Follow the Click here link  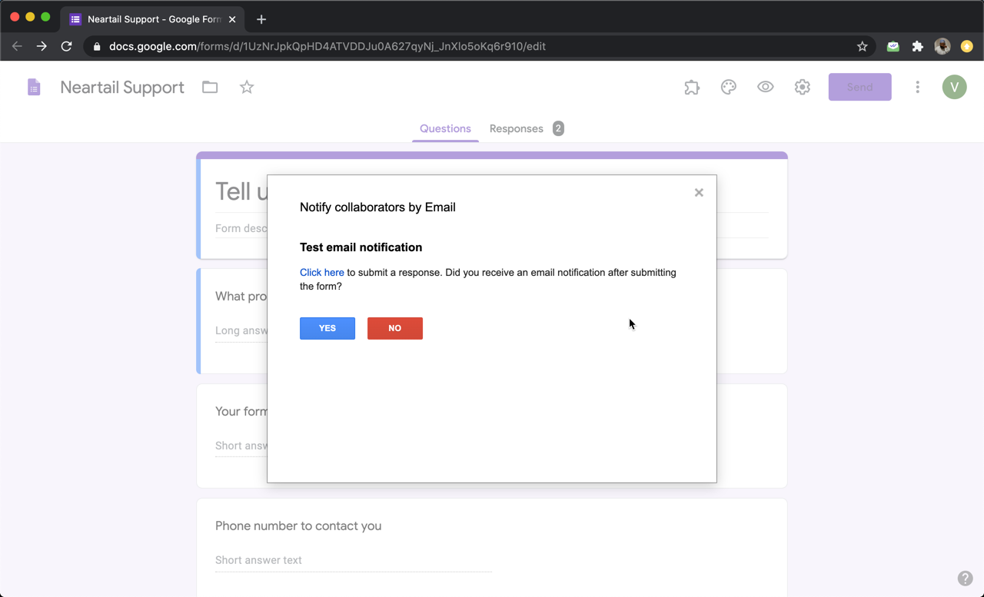[322, 272]
